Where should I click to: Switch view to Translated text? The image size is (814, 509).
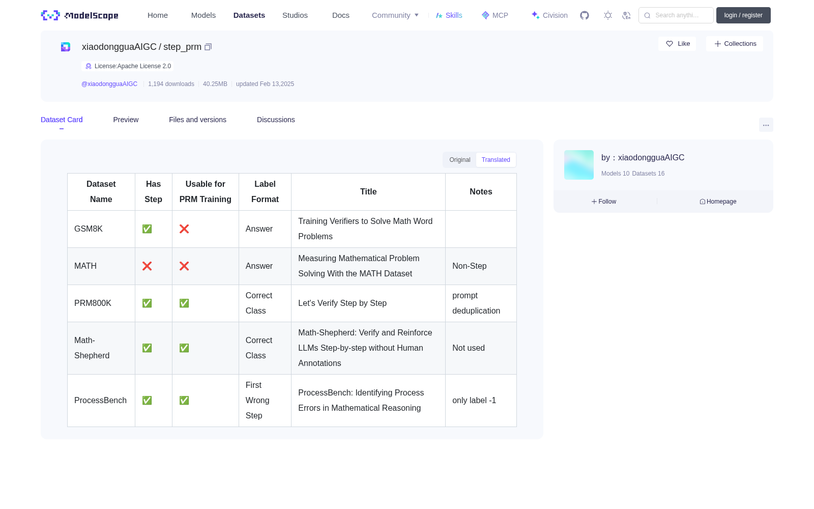[496, 160]
